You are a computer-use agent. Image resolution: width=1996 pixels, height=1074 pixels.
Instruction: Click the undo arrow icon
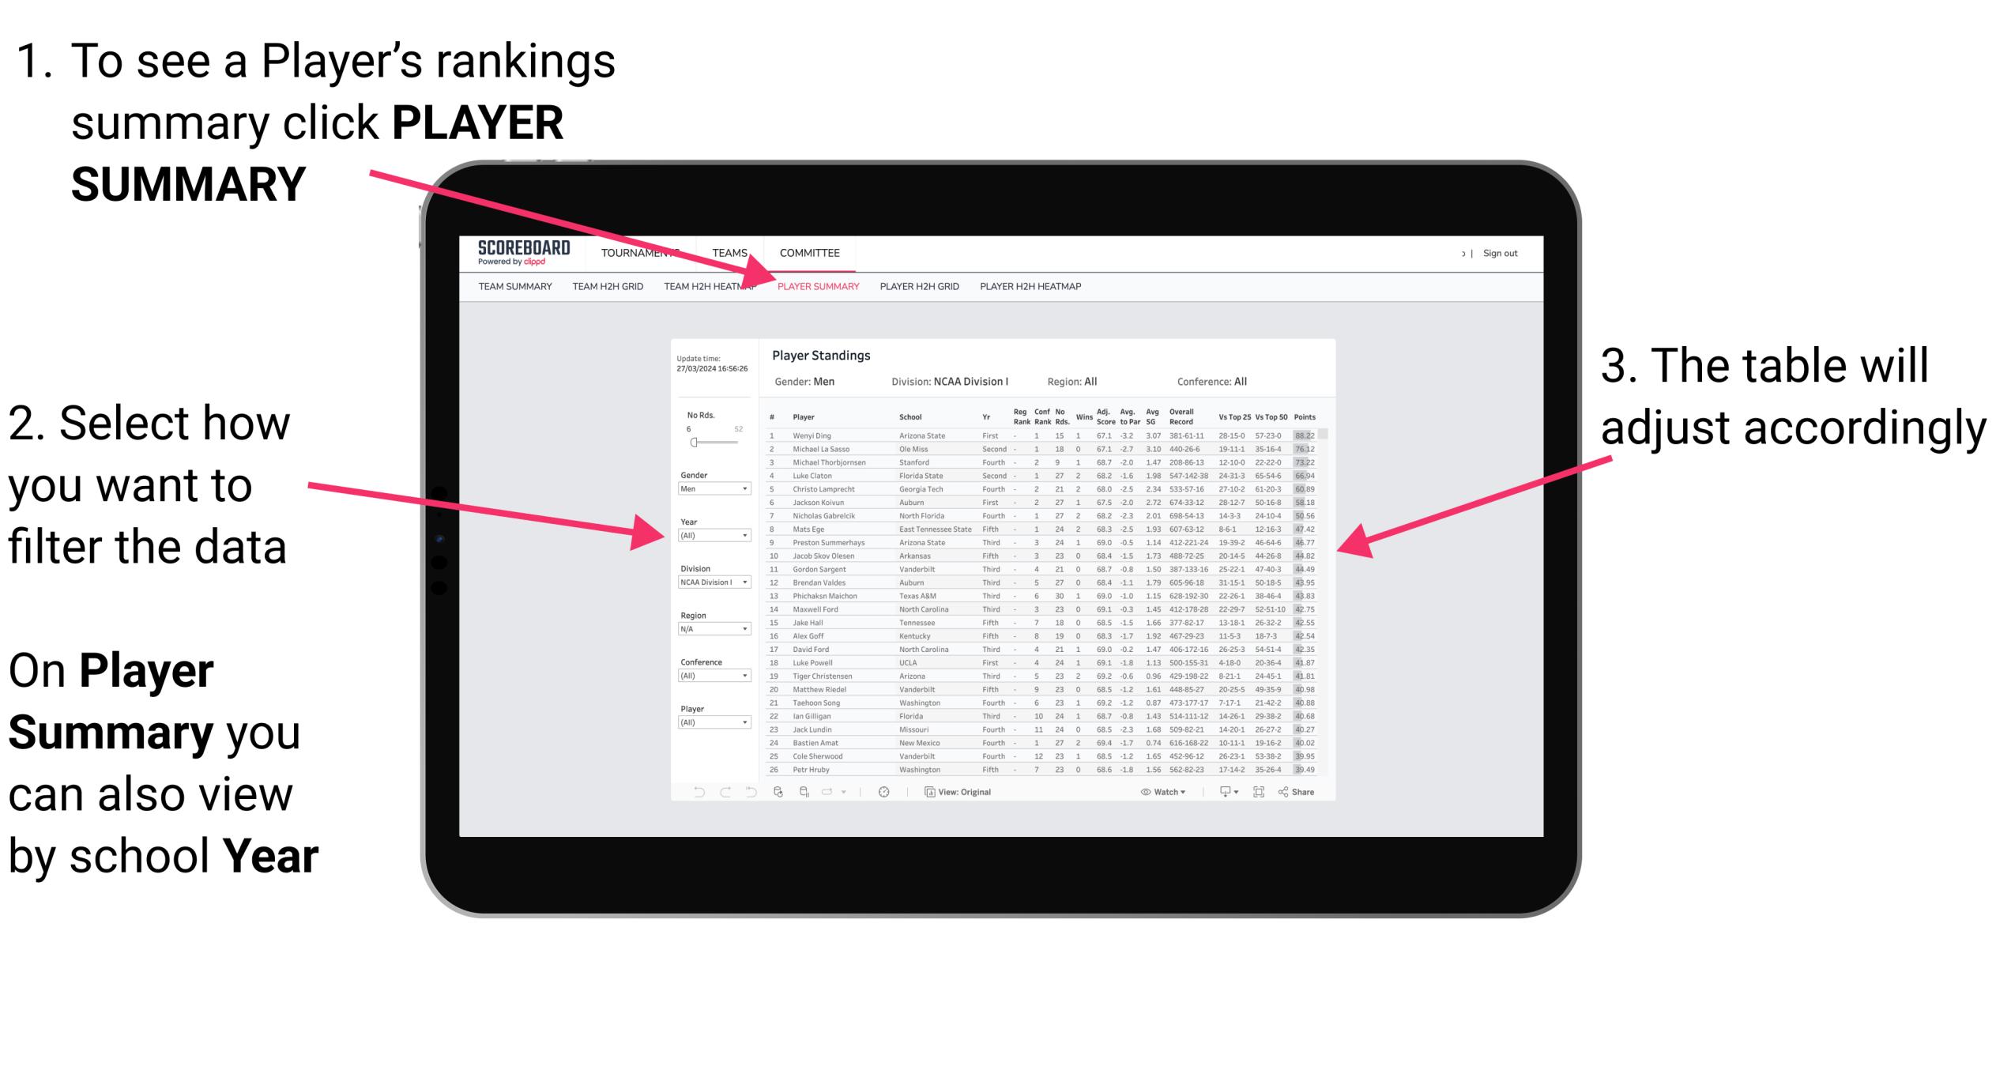point(691,793)
